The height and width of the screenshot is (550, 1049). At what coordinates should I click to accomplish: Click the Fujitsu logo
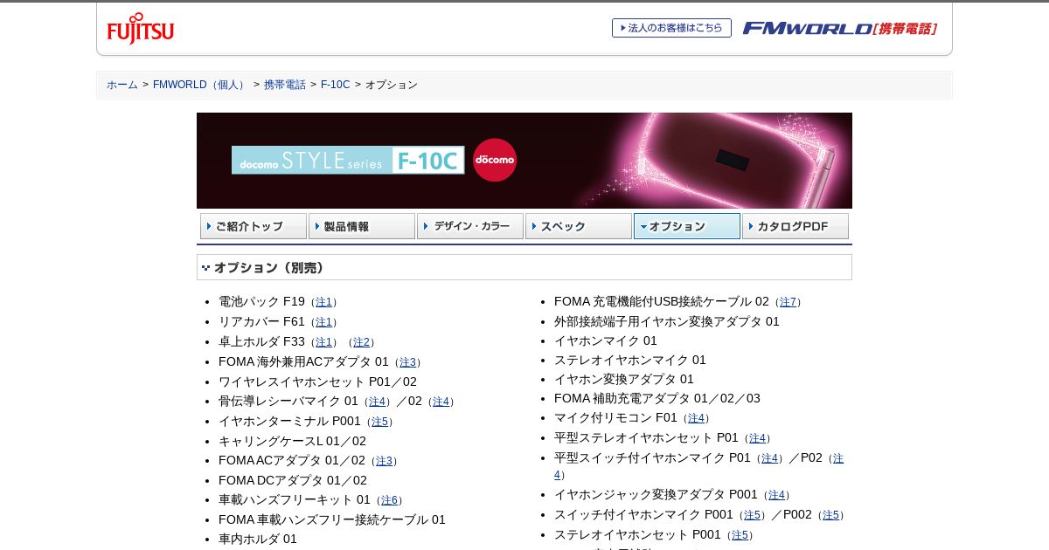[141, 29]
